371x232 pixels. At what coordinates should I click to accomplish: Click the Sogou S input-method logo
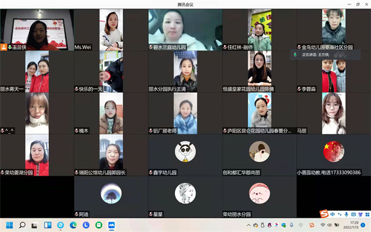click(x=324, y=214)
